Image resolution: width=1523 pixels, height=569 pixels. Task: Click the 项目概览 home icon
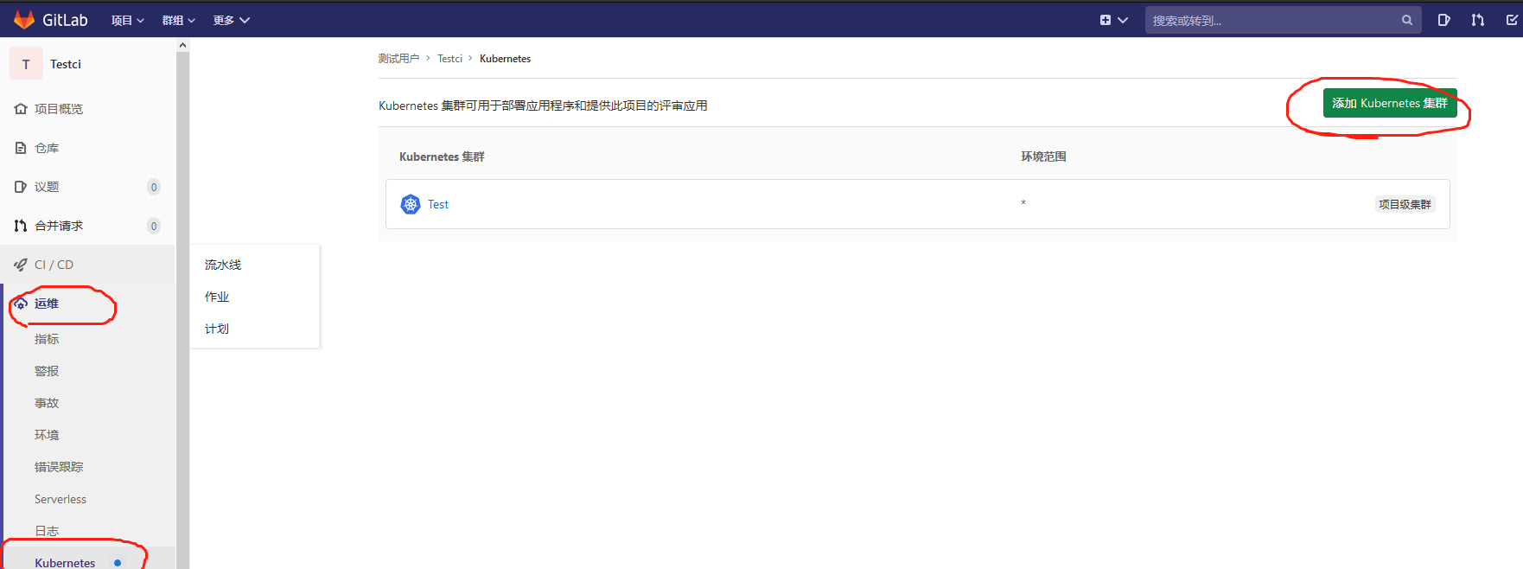21,109
